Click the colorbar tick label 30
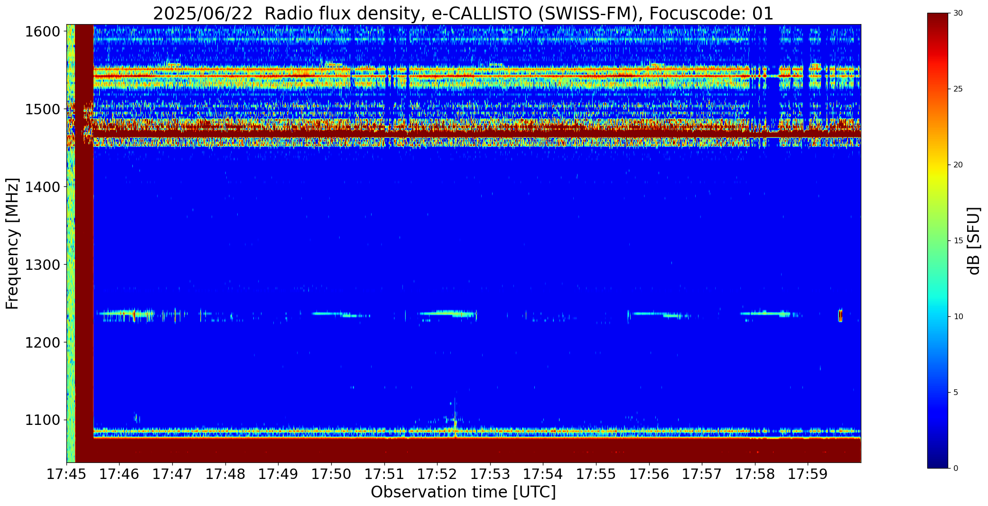Image resolution: width=988 pixels, height=506 pixels. tap(958, 13)
